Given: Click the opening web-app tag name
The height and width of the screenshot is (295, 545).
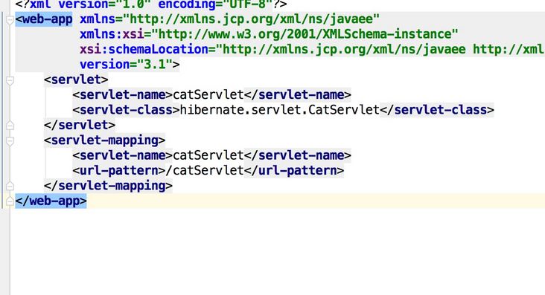Looking at the screenshot, I should (47, 19).
